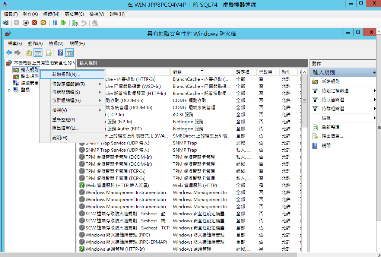Image resolution: width=381 pixels, height=257 pixels.
Task: Select the Windows 防火牆遠端管理 (RPC-EPMAP) rule
Action: click(x=126, y=242)
